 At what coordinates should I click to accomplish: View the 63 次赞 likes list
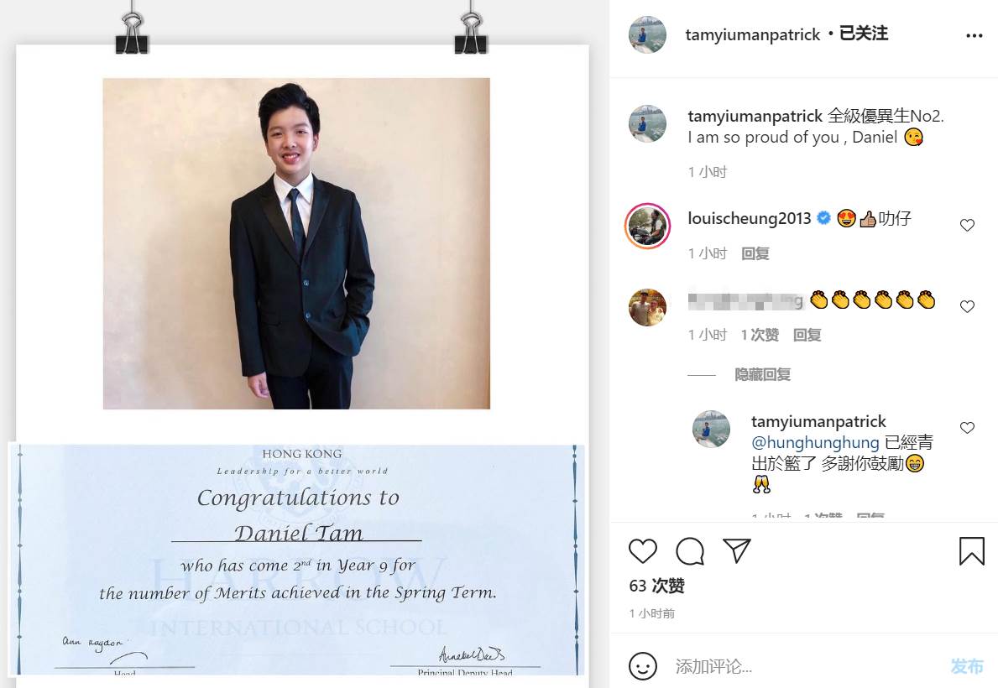click(657, 586)
